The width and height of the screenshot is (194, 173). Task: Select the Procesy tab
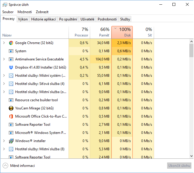pyautogui.click(x=8, y=19)
